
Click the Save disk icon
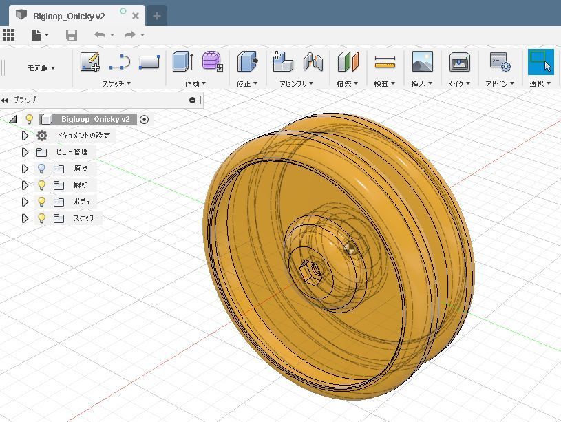(72, 35)
